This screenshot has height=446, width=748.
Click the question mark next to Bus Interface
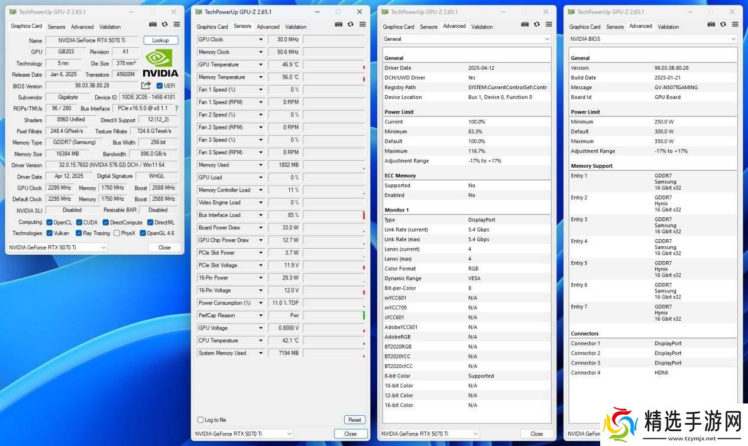(176, 109)
